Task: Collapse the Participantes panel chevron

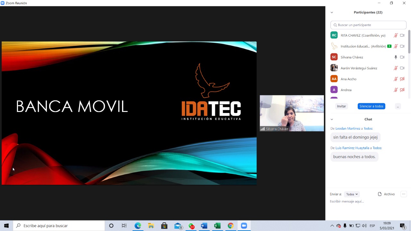Action: click(332, 13)
